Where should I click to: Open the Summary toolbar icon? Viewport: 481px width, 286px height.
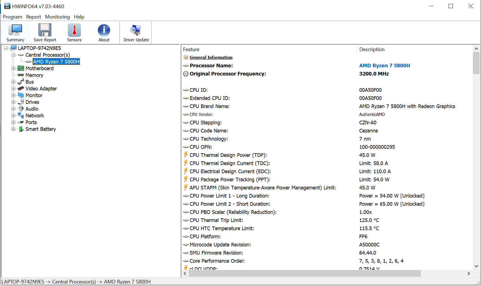[15, 30]
